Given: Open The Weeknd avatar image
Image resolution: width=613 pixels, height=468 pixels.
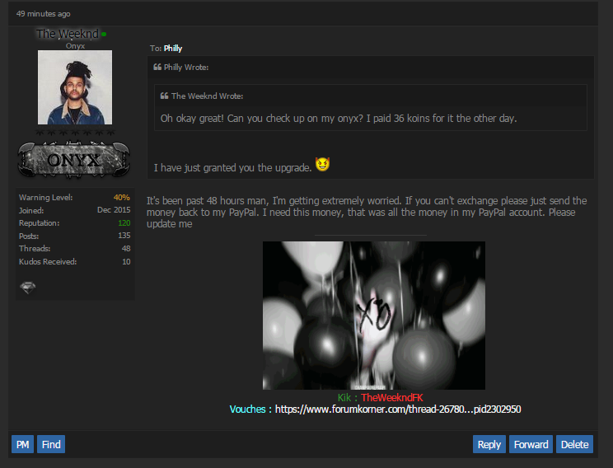Looking at the screenshot, I should tap(75, 87).
